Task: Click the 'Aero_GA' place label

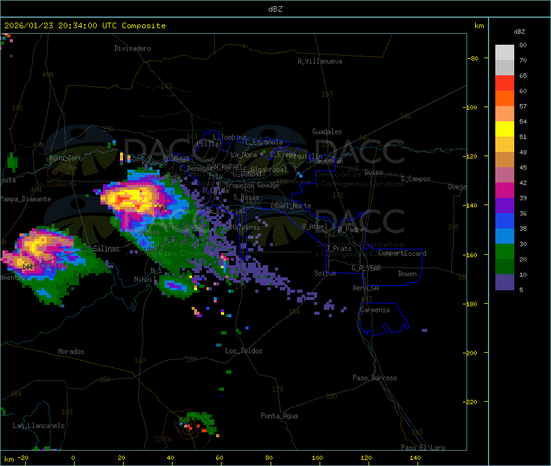Action: (x=366, y=288)
